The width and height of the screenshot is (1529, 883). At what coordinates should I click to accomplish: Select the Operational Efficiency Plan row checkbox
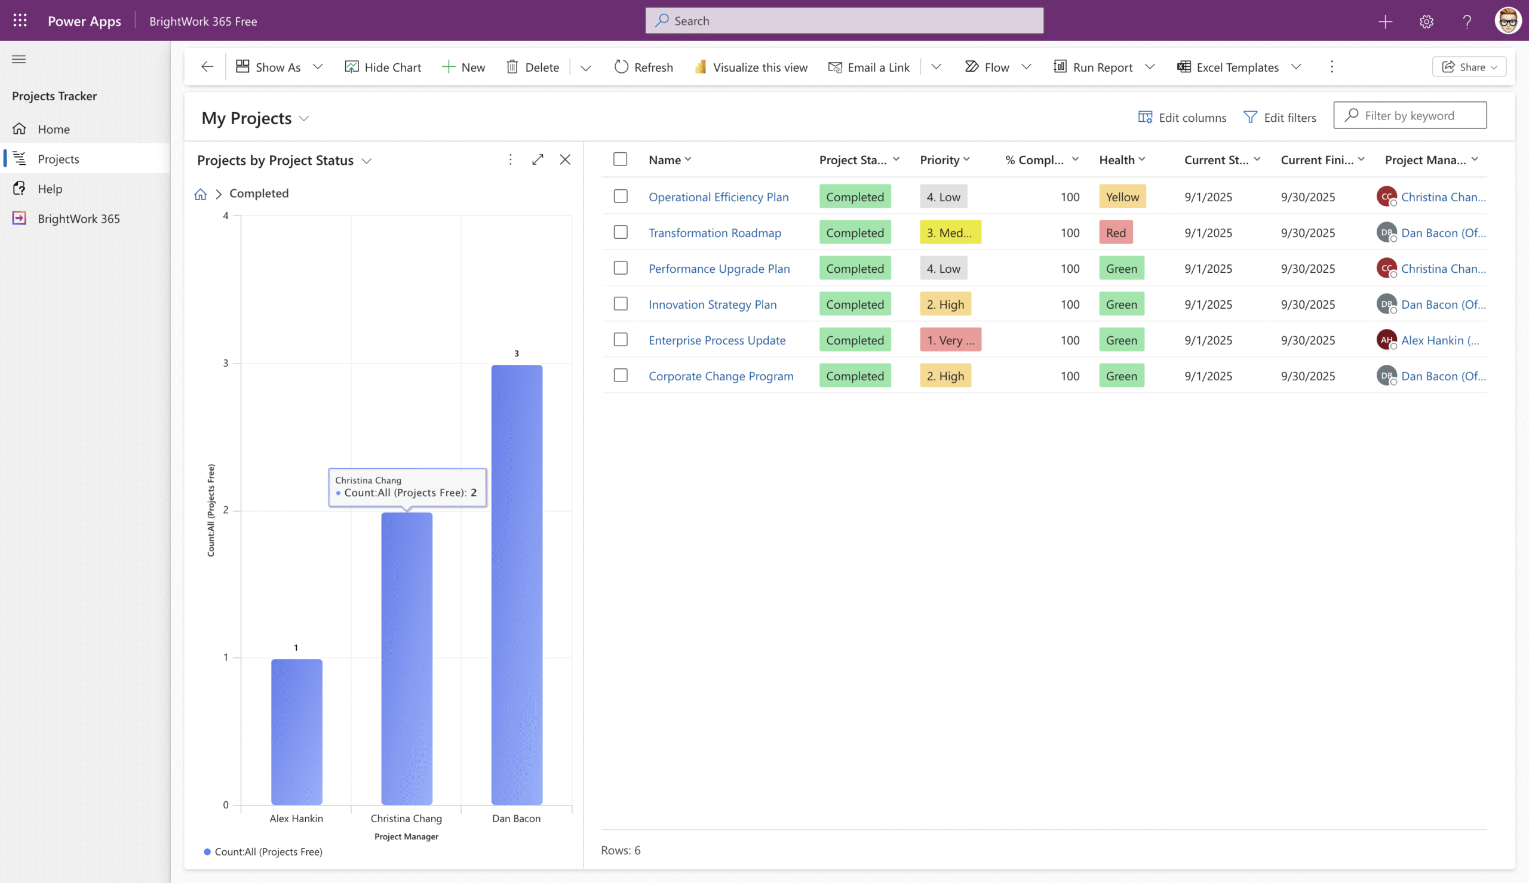(620, 196)
